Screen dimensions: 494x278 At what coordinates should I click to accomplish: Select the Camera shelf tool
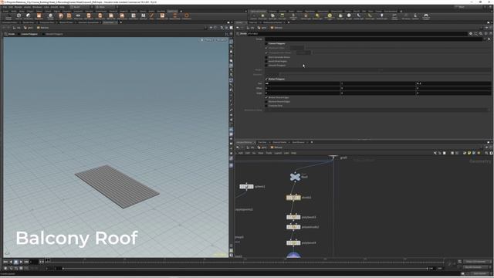click(x=254, y=16)
